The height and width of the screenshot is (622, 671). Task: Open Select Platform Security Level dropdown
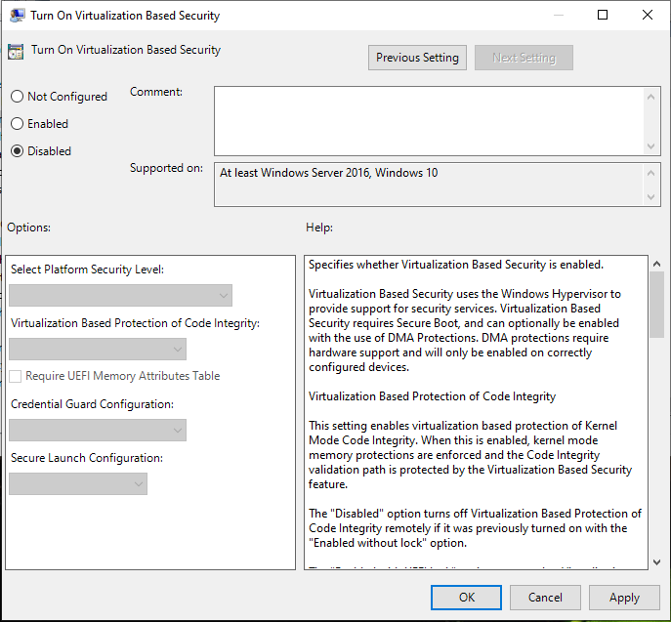pyautogui.click(x=121, y=296)
